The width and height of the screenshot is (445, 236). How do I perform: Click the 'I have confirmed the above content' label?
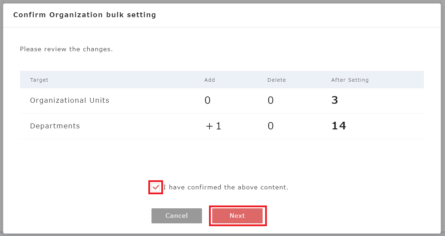coord(226,187)
